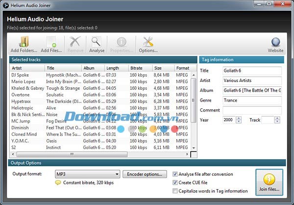Click the 07:33 length cell

pos(111,75)
